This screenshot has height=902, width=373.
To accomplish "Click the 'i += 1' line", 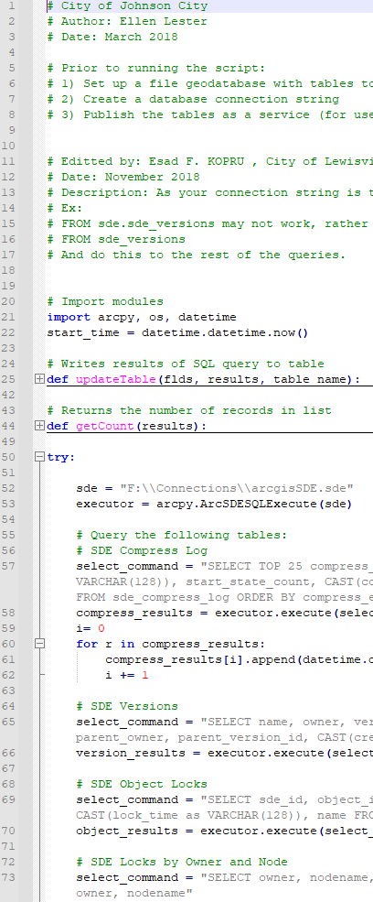I will [127, 675].
